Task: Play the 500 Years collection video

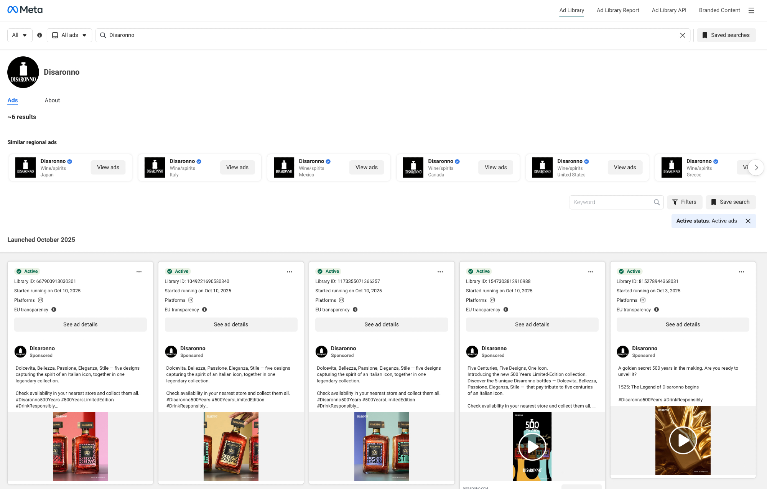Action: (x=532, y=446)
